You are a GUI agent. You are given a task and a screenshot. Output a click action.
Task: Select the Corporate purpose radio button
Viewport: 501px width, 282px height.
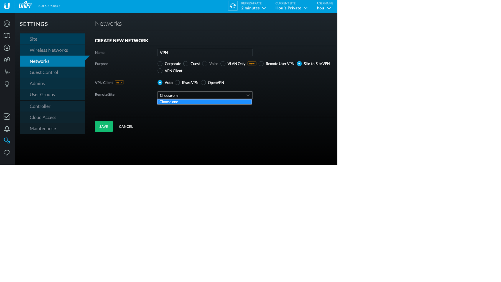pyautogui.click(x=160, y=64)
